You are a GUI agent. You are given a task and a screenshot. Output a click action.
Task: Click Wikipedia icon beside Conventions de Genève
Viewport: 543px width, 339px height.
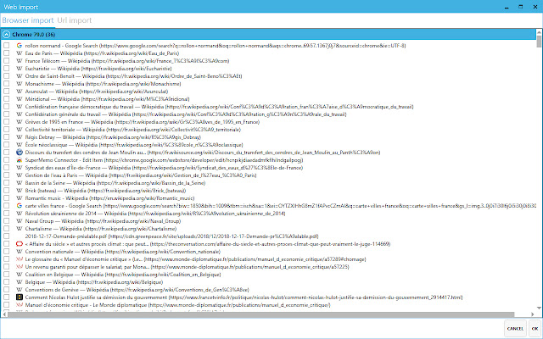pos(20,290)
